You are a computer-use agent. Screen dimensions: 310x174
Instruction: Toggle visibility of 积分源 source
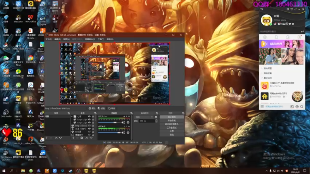tap(89, 131)
